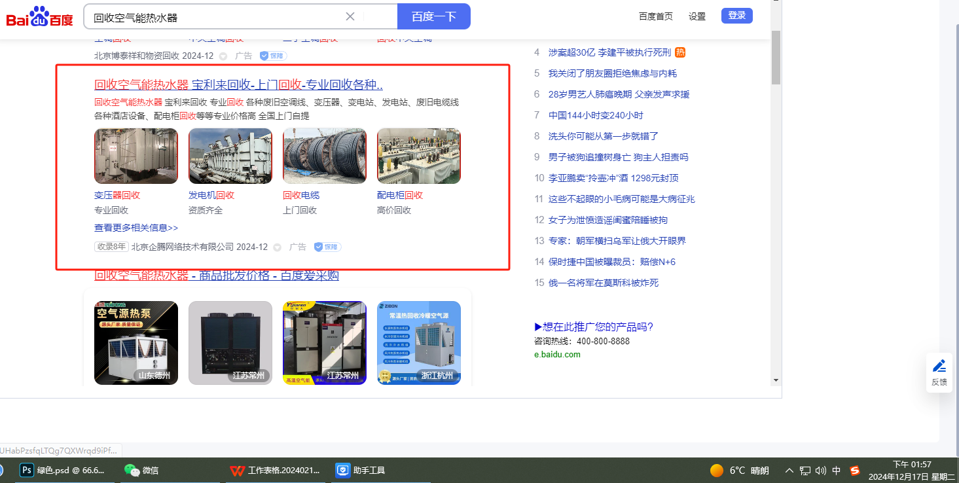Click 查看更多相关信息>>
The height and width of the screenshot is (483, 959).
pyautogui.click(x=136, y=228)
